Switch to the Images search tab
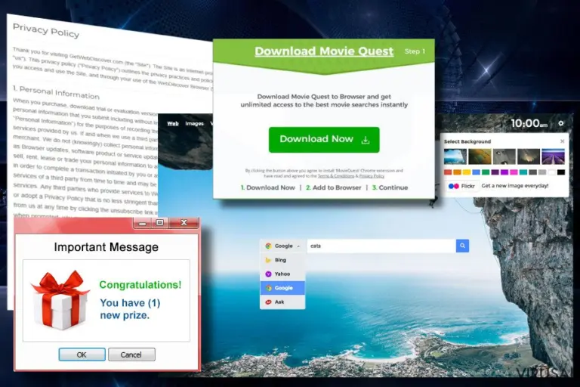580x387 pixels. [195, 123]
